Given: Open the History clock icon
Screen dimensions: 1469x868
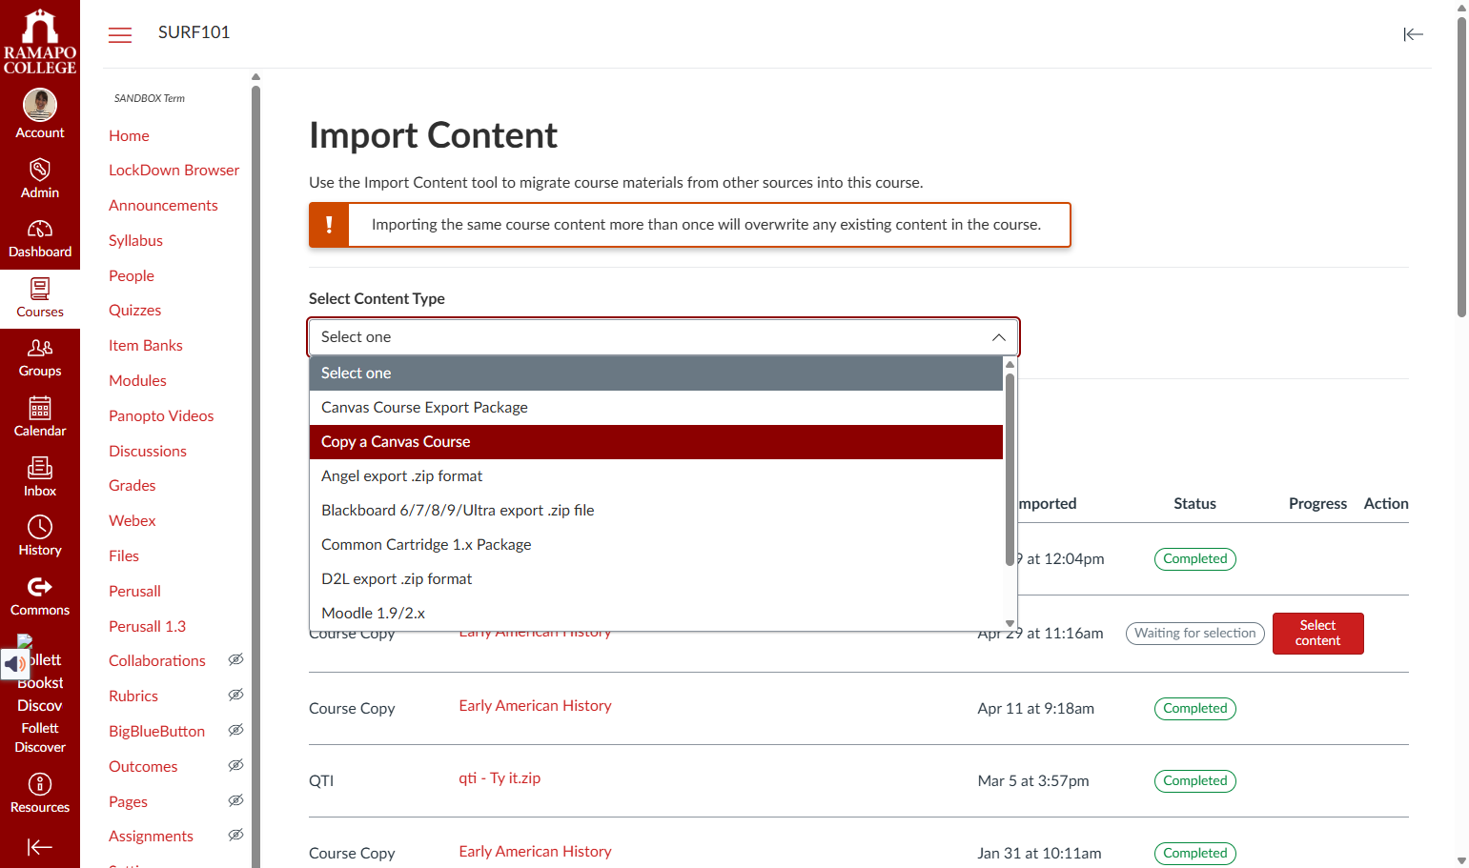Looking at the screenshot, I should (x=40, y=527).
